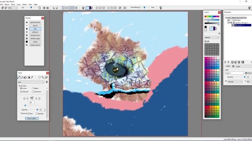Click the undo arrow in toolbar
This screenshot has width=252, height=141.
tap(54, 8)
